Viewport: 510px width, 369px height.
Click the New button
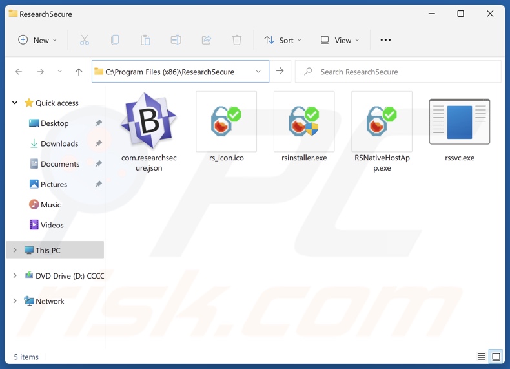pyautogui.click(x=37, y=40)
